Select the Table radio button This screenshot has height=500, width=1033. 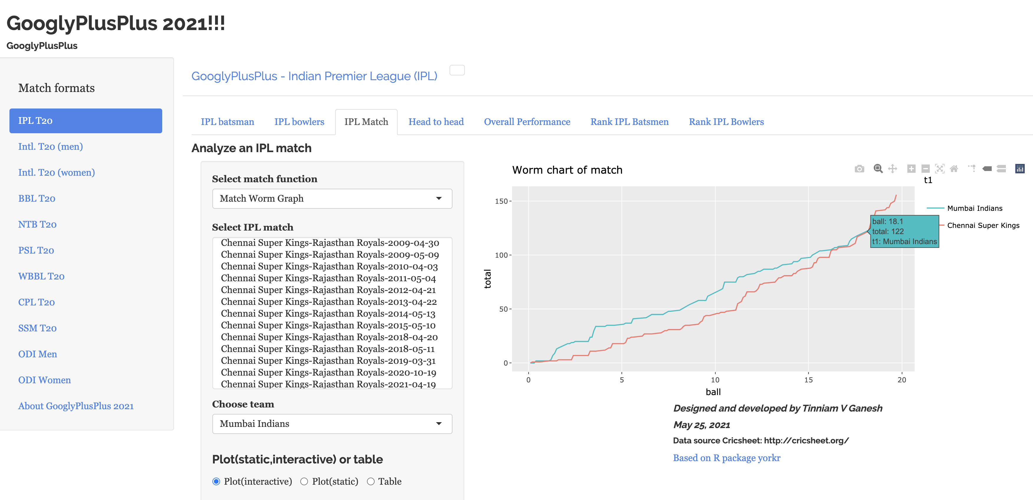point(370,481)
